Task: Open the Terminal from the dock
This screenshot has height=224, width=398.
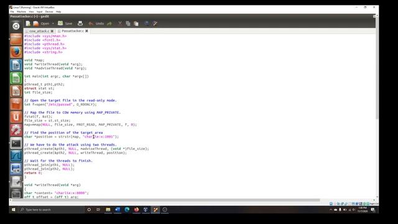Action: coord(16,143)
